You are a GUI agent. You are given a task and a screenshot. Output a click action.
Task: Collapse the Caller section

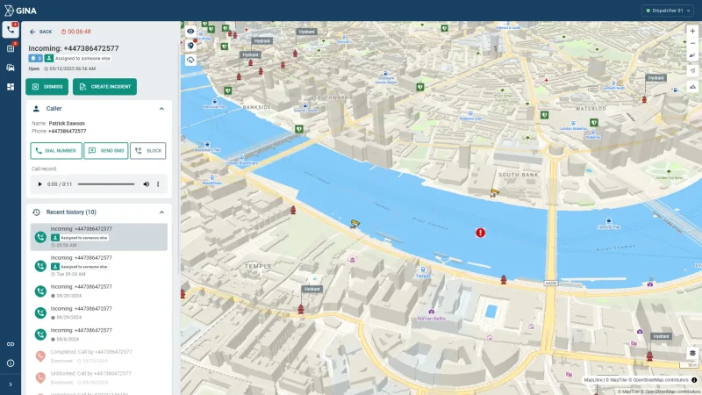tap(161, 109)
